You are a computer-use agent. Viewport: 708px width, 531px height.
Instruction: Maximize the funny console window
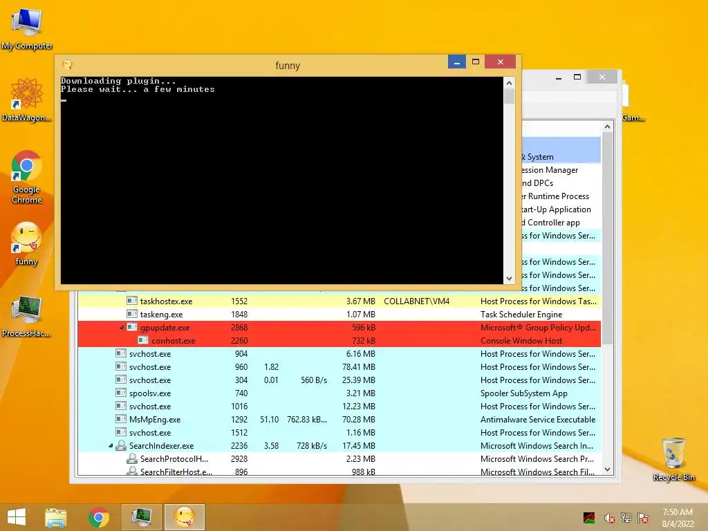476,62
